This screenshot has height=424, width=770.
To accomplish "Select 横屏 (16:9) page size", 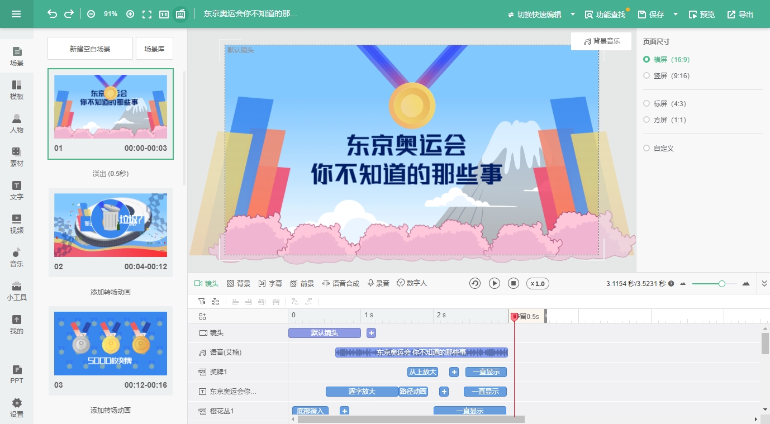I will tap(667, 59).
